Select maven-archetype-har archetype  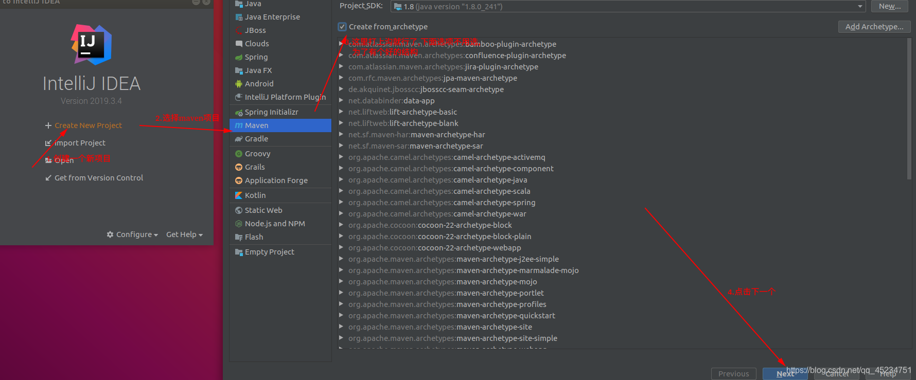pos(417,135)
